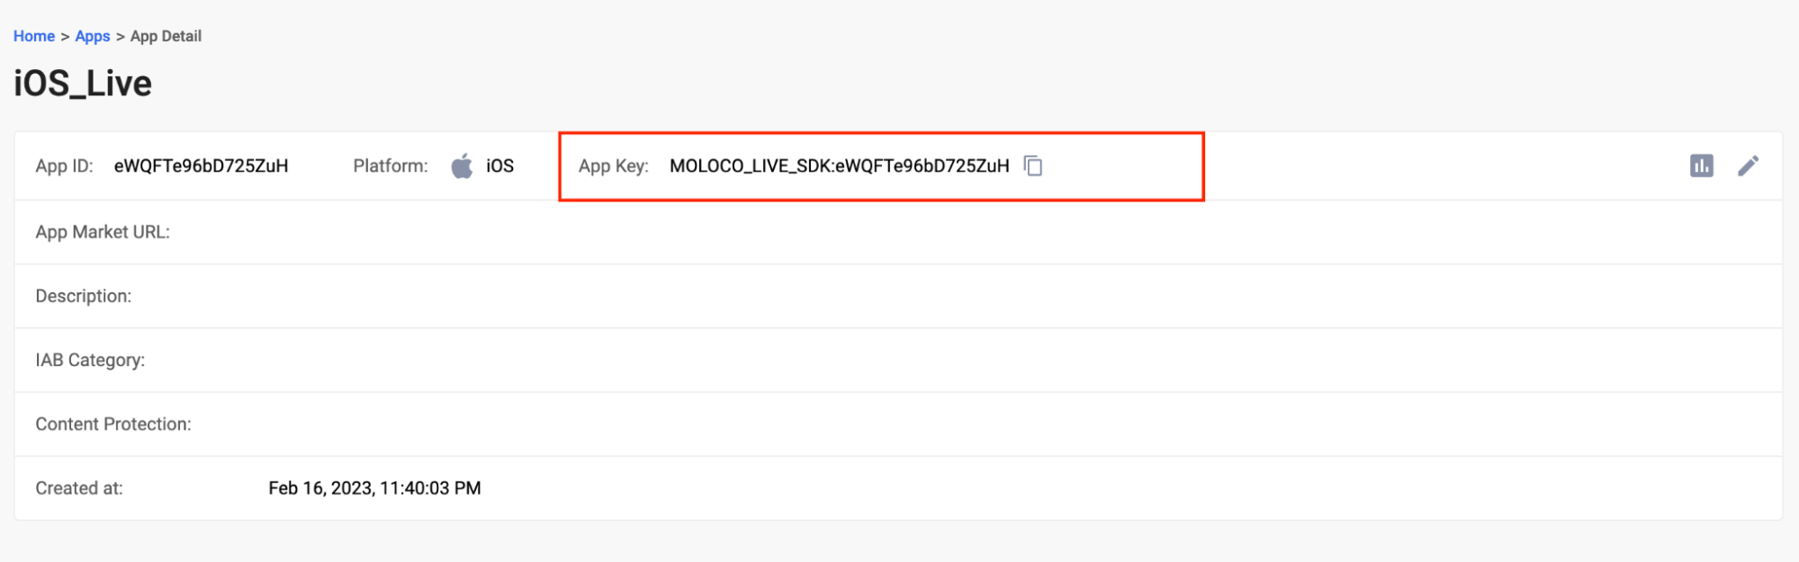Copy the App Key to clipboard
This screenshot has width=1799, height=562.
[x=1033, y=165]
